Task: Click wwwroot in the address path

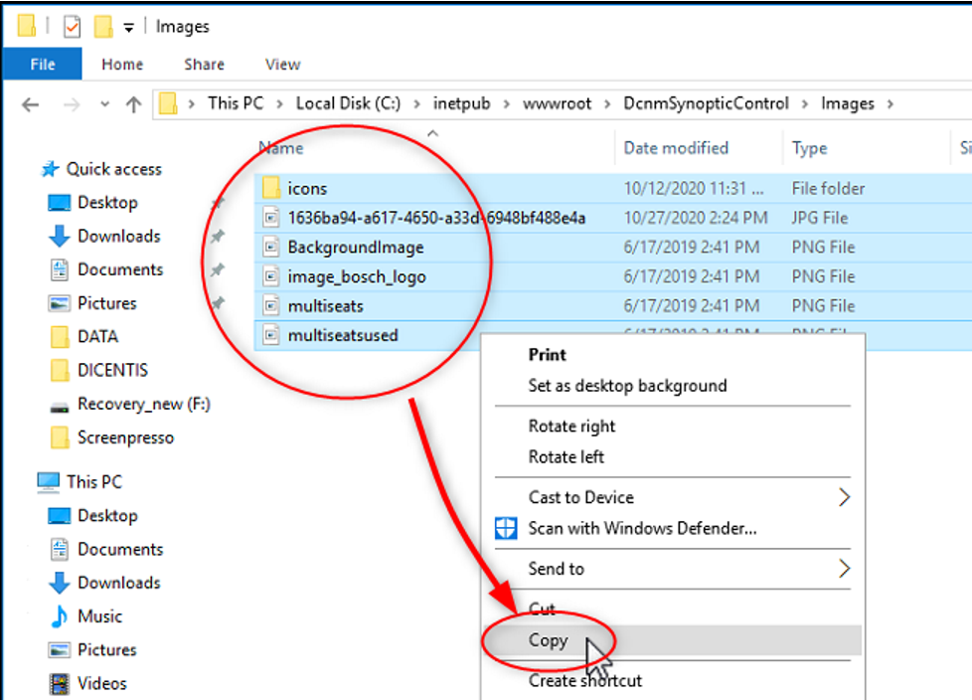Action: [556, 103]
